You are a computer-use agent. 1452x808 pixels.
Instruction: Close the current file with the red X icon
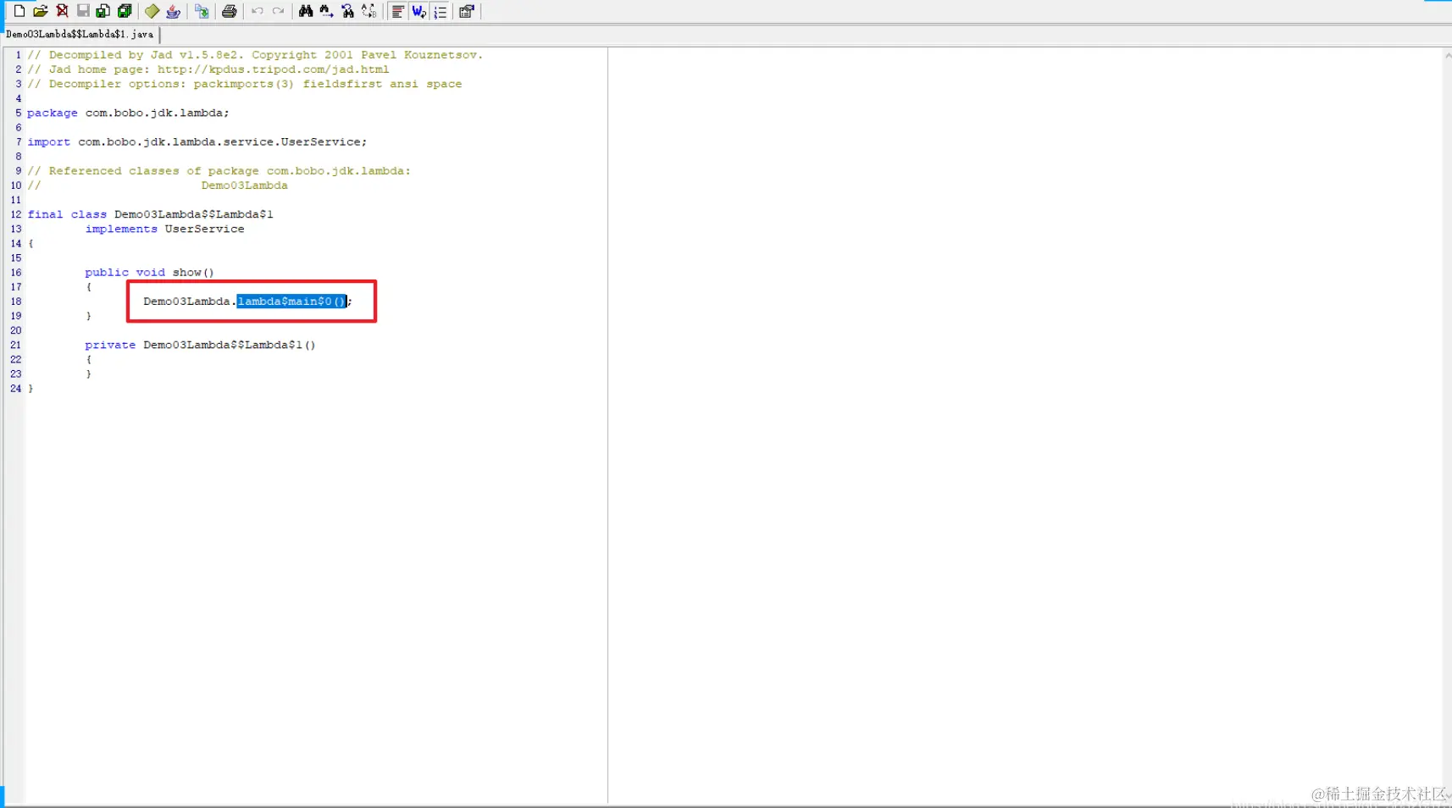[x=62, y=11]
